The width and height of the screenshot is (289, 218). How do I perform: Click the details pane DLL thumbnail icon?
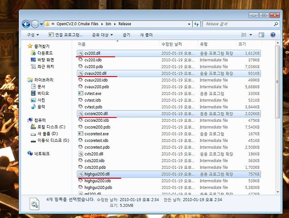coord(34,204)
